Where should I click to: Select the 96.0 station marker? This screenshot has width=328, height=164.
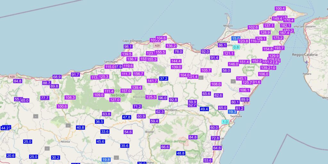(x=163, y=98)
